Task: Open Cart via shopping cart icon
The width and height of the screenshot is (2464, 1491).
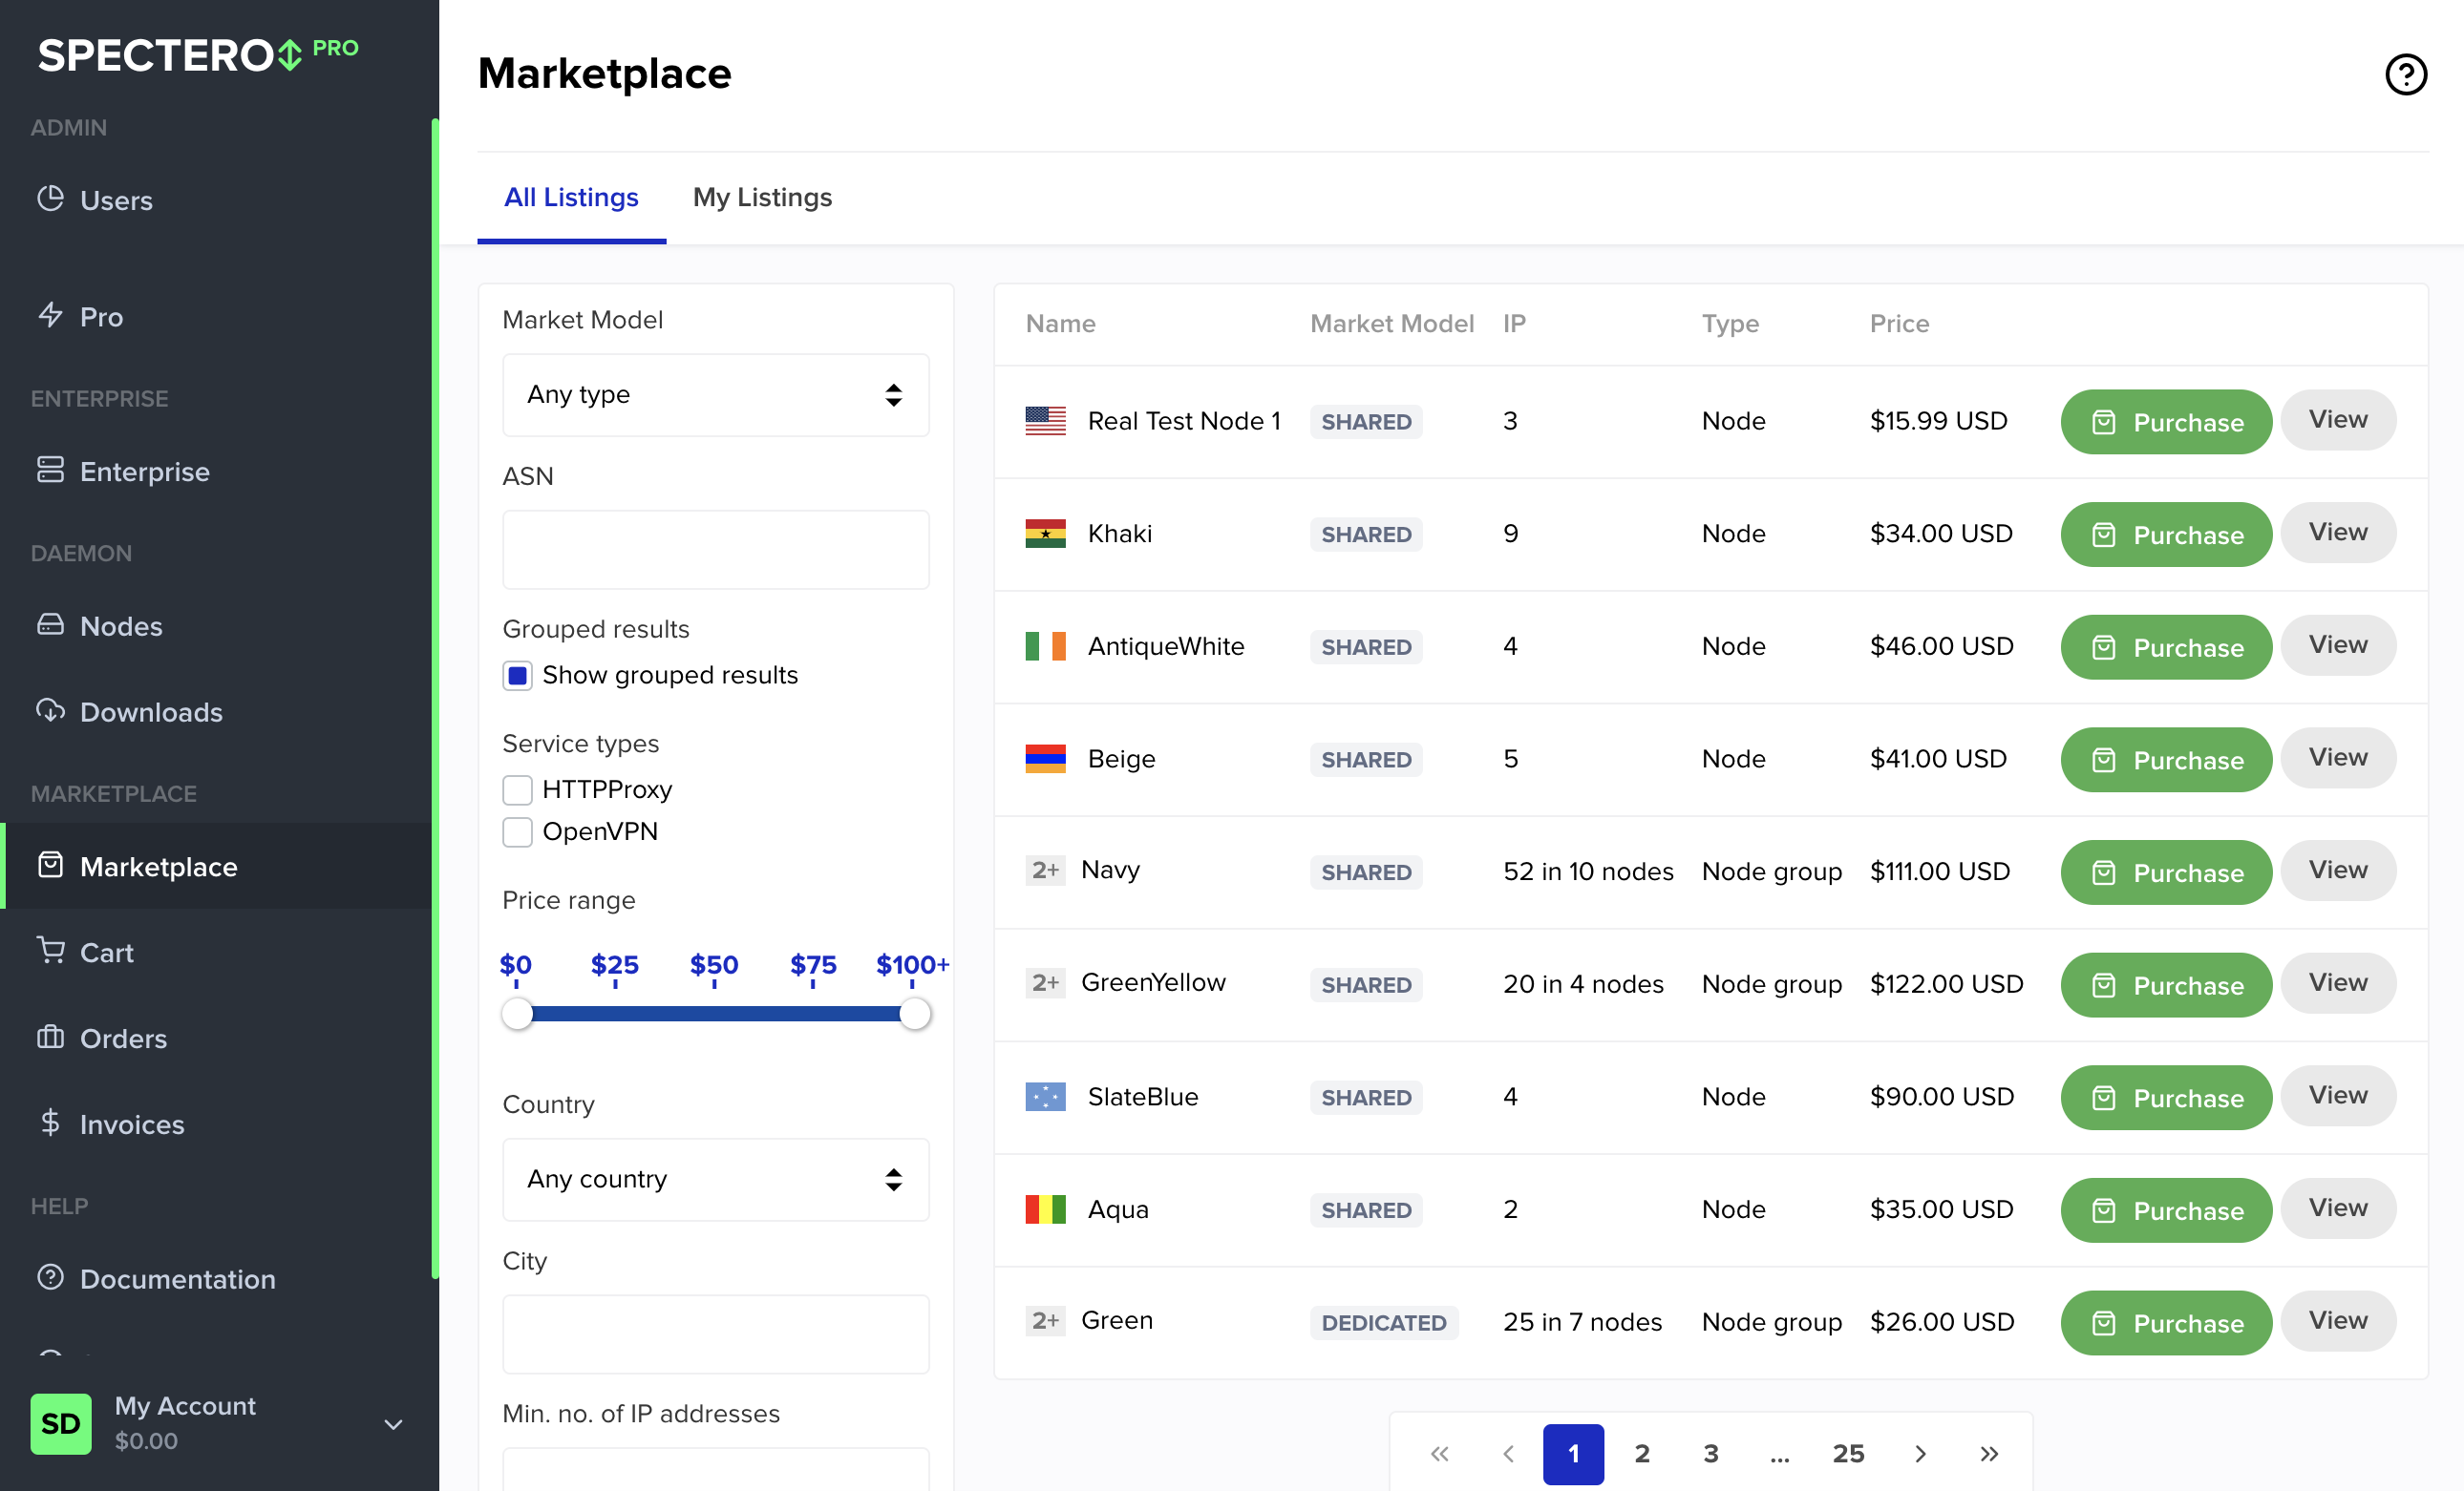Action: pyautogui.click(x=50, y=951)
